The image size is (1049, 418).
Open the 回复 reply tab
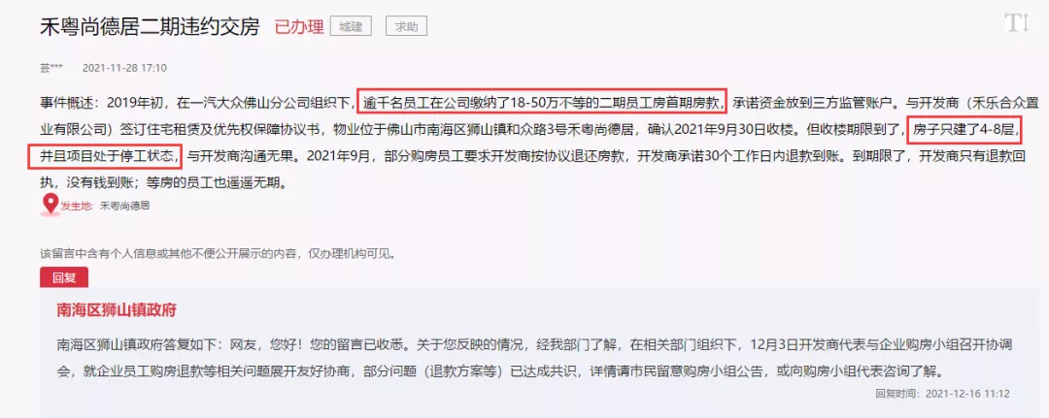point(64,278)
